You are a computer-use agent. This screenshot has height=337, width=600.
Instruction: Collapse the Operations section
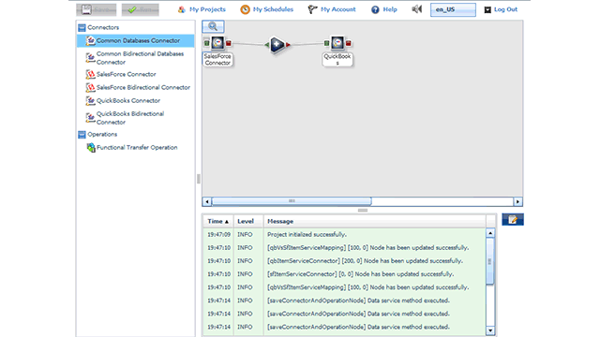coord(82,135)
